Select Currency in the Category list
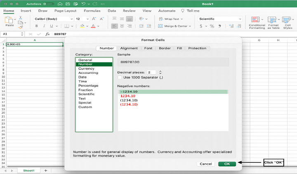 pos(86,68)
